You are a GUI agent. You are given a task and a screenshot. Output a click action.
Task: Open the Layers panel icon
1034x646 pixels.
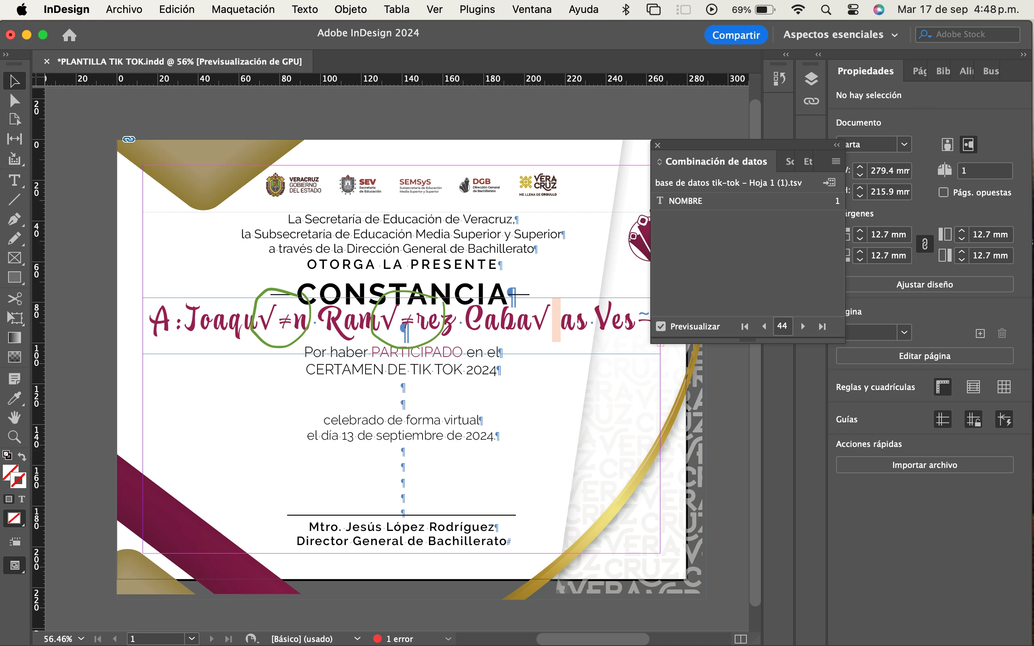coord(811,80)
